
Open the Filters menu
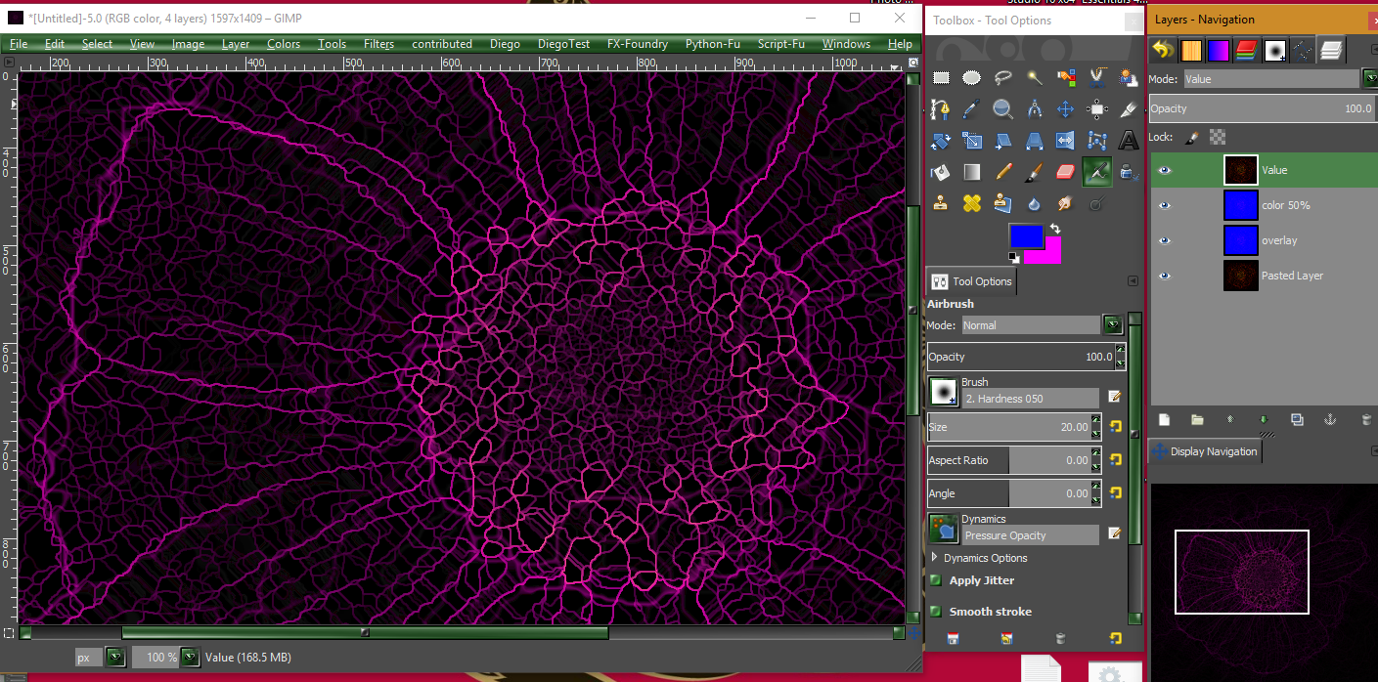coord(378,44)
